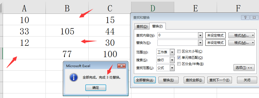This screenshot has height=98, width=259.
Task: Click the 未设定格式 preview for find content
Action: click(x=215, y=35)
